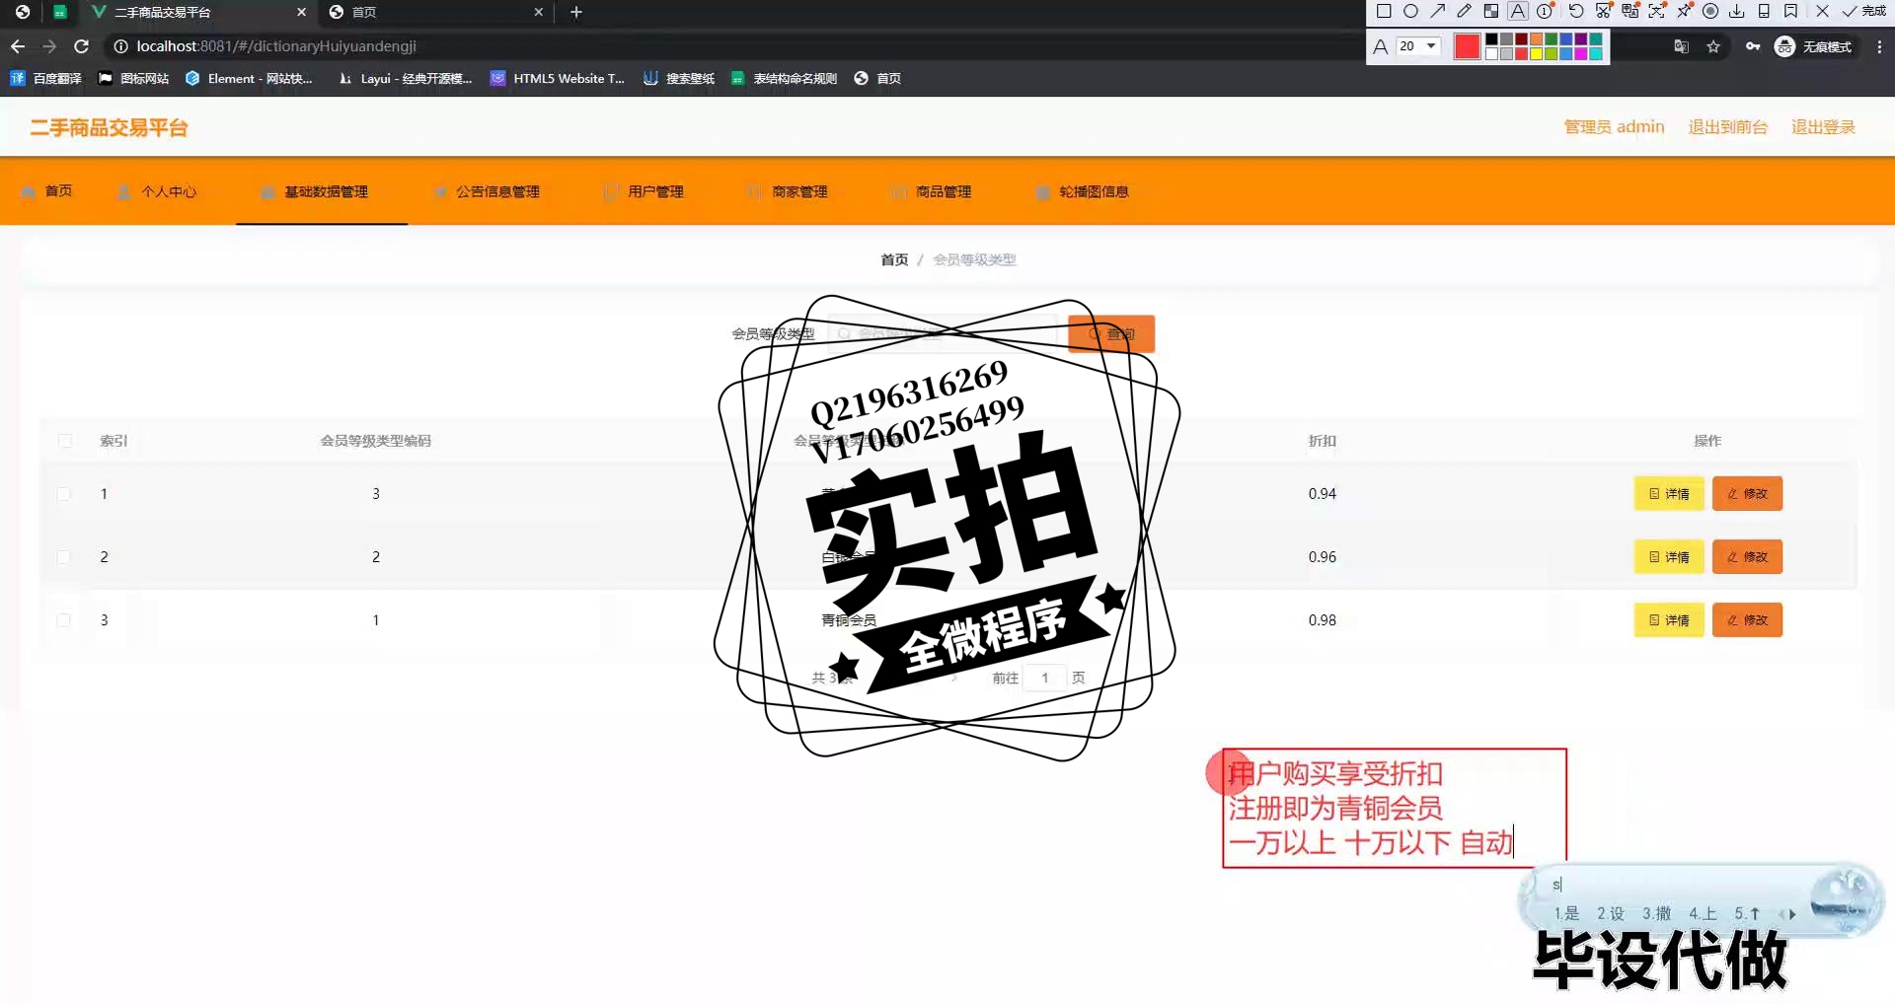Open the 基础数据管理 menu

[x=322, y=191]
